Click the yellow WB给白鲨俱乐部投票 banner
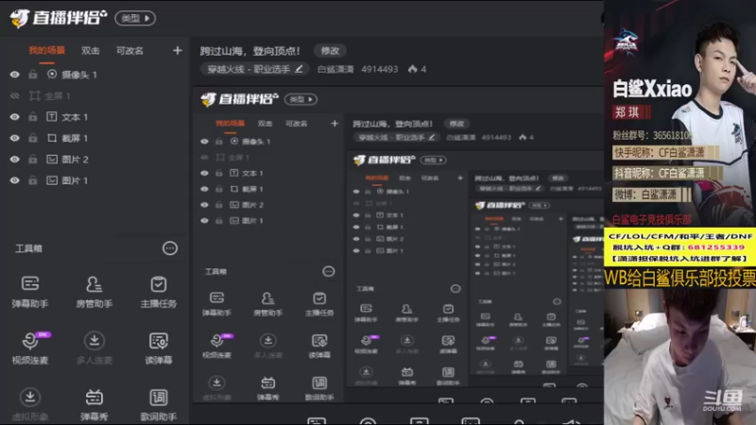 (679, 278)
